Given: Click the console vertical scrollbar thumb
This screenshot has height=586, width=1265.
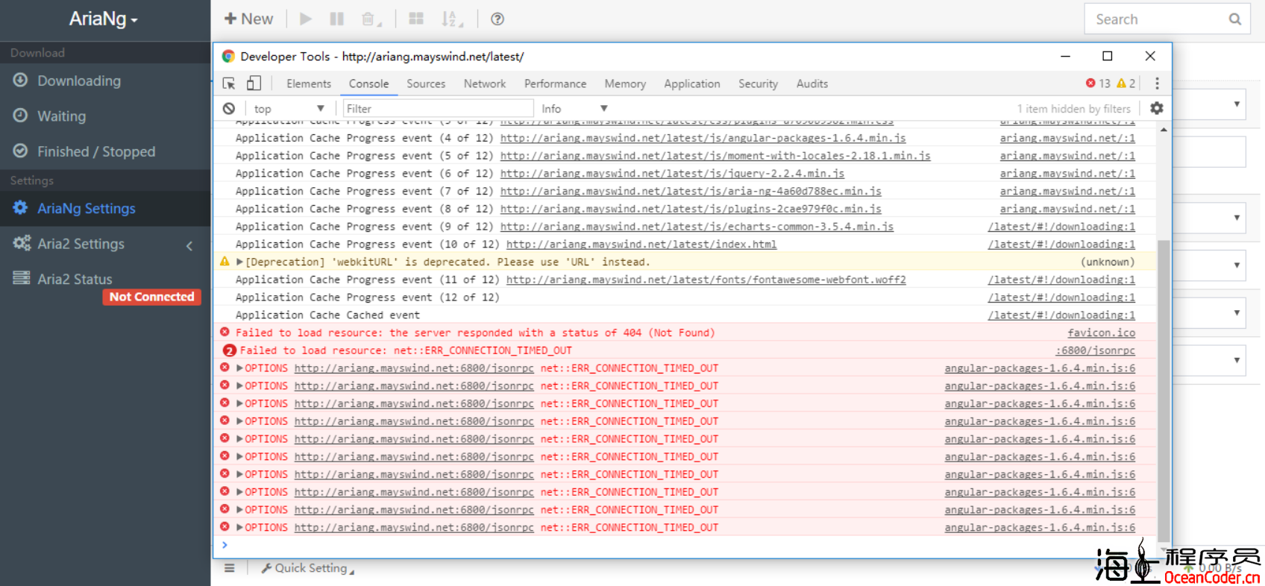Looking at the screenshot, I should (x=1164, y=389).
